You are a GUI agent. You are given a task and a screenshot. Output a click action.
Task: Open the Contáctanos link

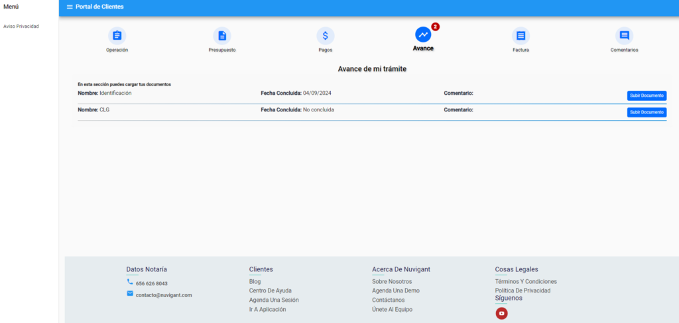coord(389,300)
